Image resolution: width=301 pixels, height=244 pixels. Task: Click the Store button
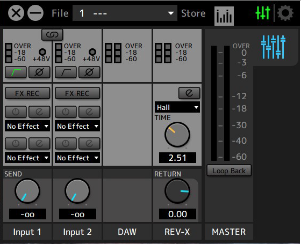[193, 13]
